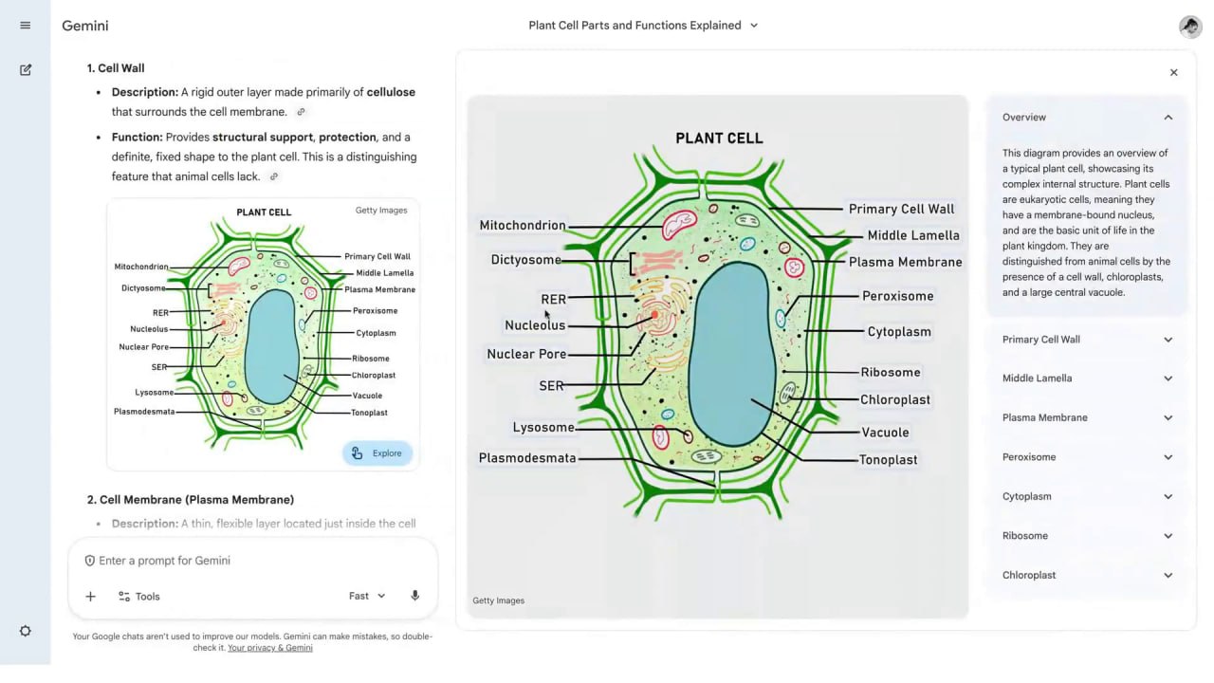Open the Fast model selector dropdown
The width and height of the screenshot is (1214, 683).
[x=367, y=596]
